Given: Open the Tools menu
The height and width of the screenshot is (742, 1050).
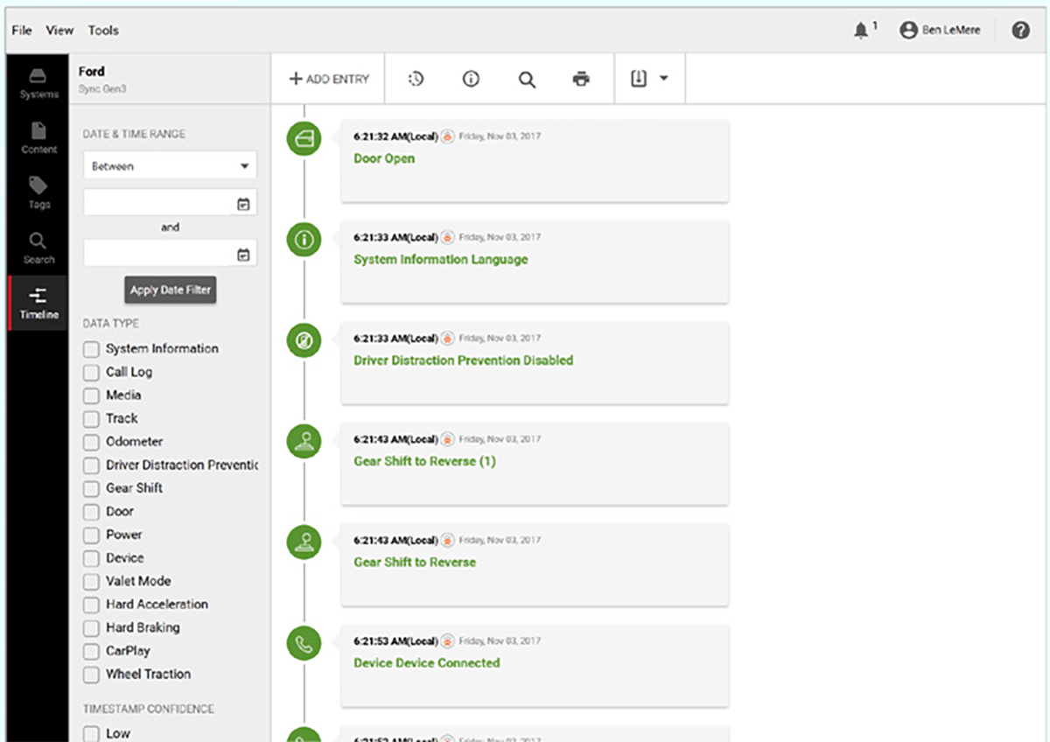Looking at the screenshot, I should click(x=103, y=31).
